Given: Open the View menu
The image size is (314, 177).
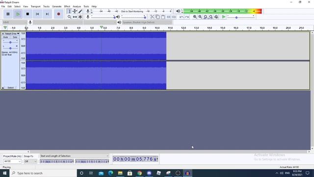Looking at the screenshot, I should coord(26,6).
